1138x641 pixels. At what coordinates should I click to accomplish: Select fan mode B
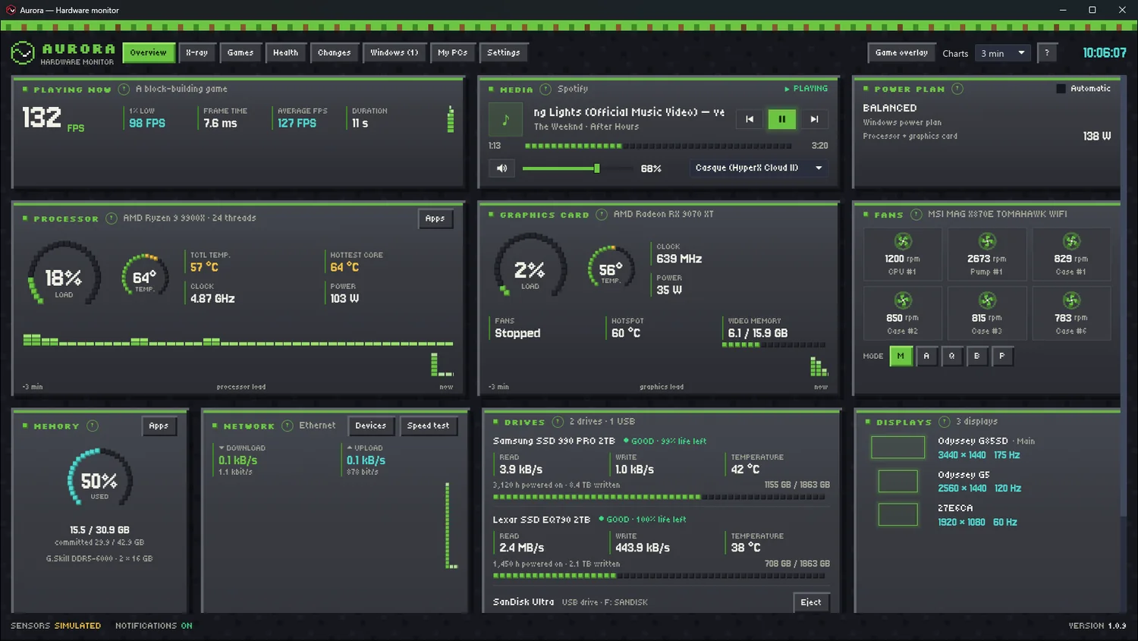click(x=976, y=356)
